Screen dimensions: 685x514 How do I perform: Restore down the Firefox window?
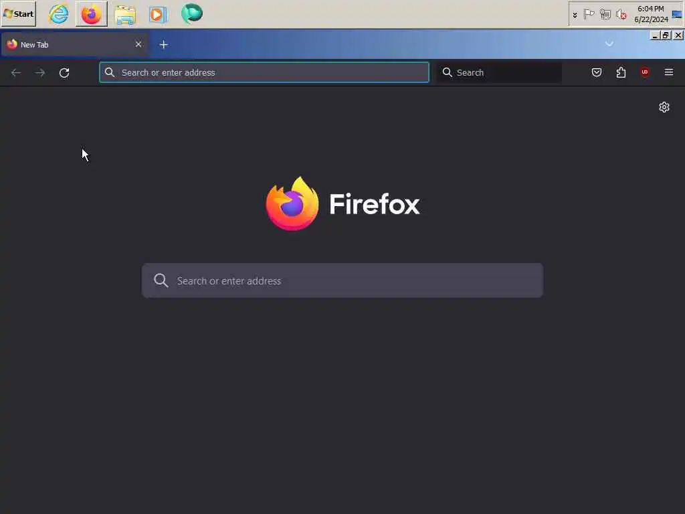(x=666, y=35)
